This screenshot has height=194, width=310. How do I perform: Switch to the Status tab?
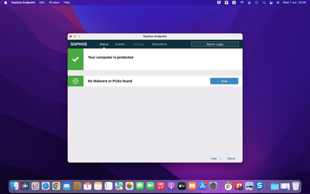[104, 44]
